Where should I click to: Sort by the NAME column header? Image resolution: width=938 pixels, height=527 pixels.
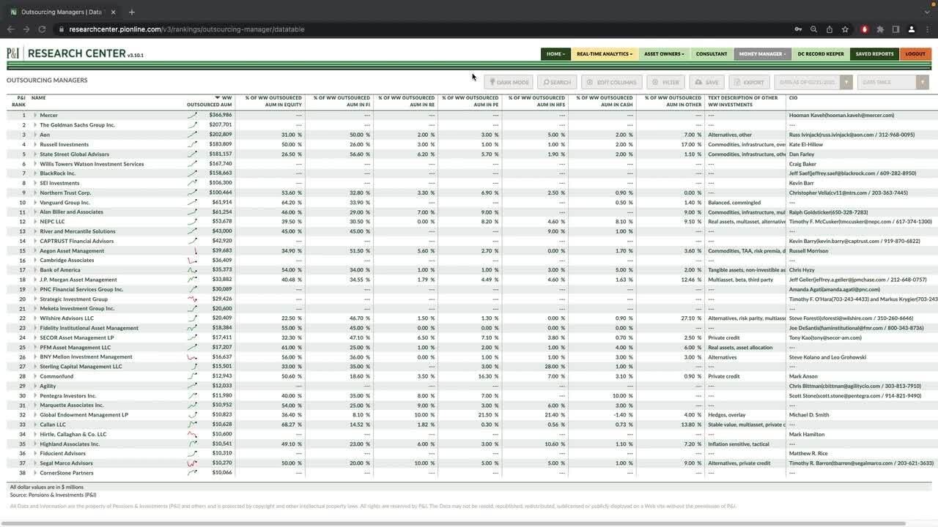[38, 97]
